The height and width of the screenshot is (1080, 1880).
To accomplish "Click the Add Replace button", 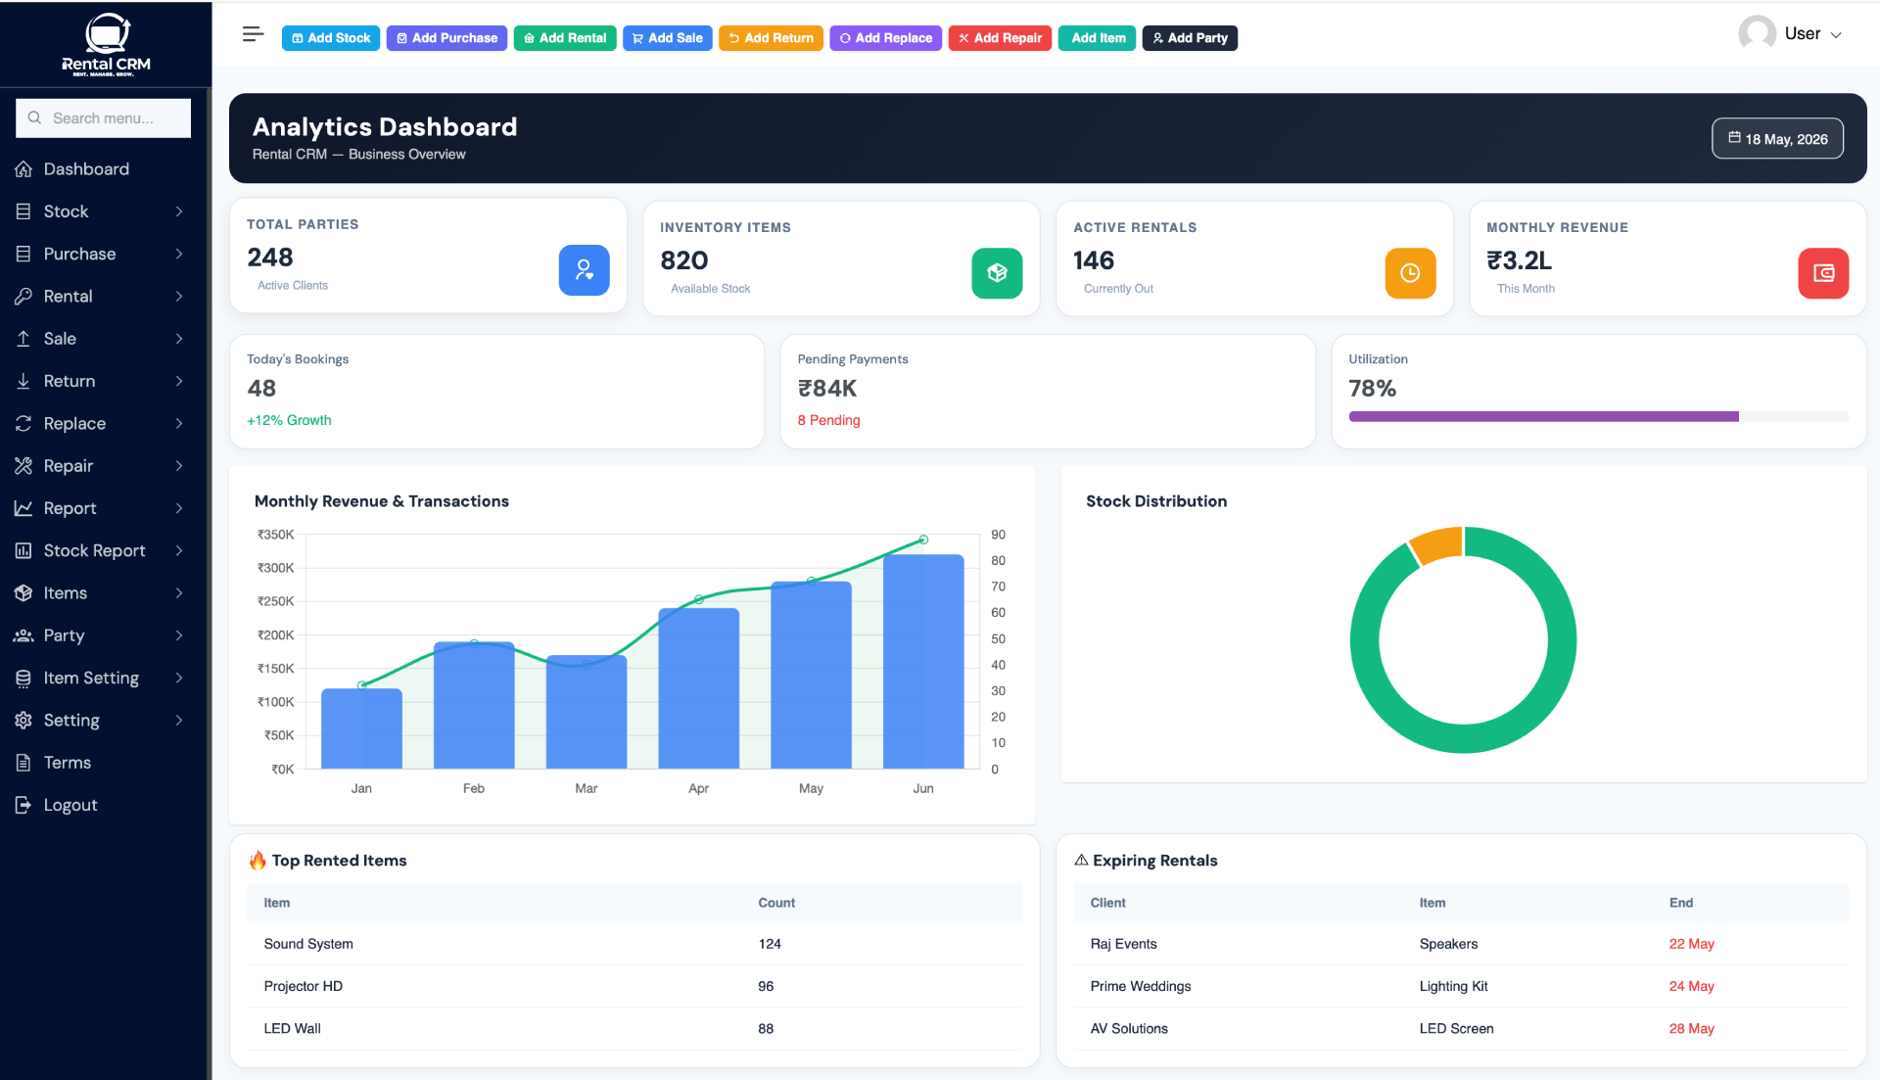I will [886, 38].
